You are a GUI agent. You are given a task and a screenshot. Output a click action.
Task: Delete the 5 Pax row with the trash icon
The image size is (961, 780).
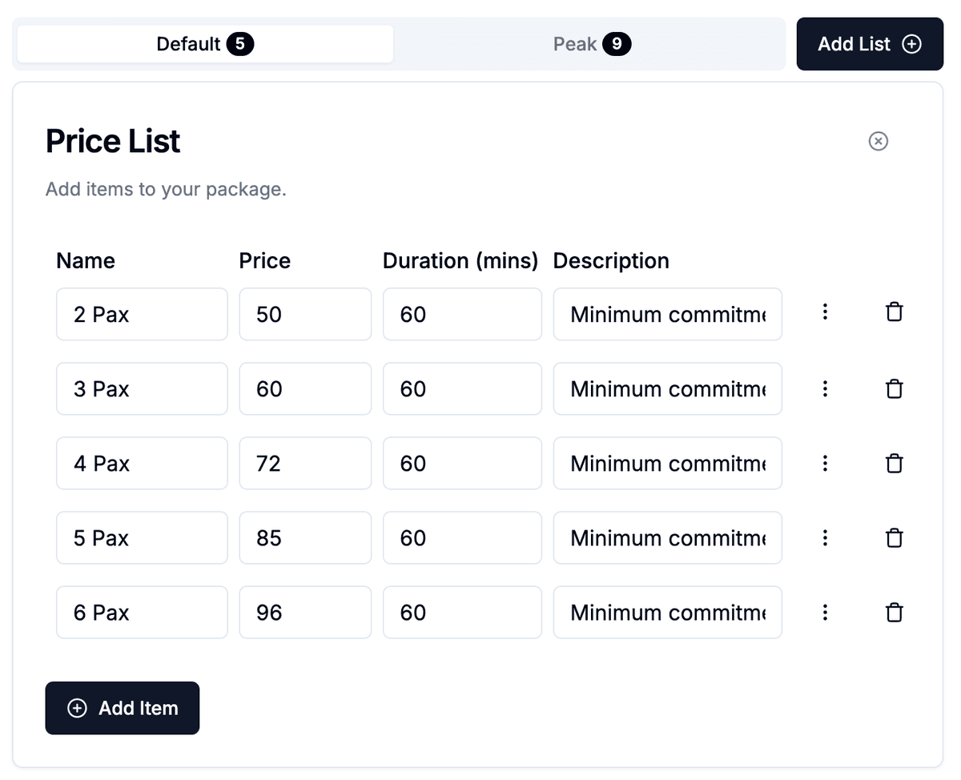[x=895, y=538]
